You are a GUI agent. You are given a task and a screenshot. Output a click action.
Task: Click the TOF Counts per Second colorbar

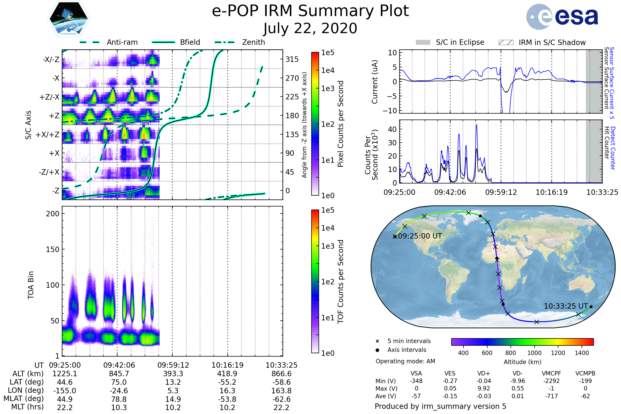pos(315,282)
